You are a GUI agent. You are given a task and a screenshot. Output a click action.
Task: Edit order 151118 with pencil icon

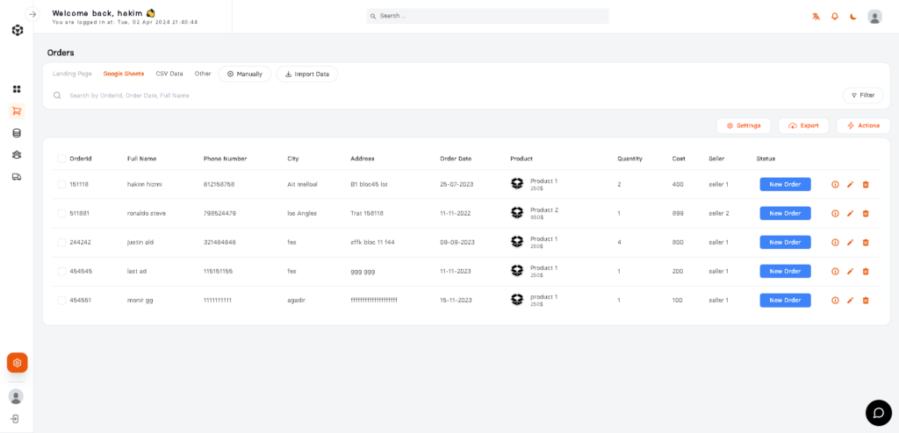[850, 184]
